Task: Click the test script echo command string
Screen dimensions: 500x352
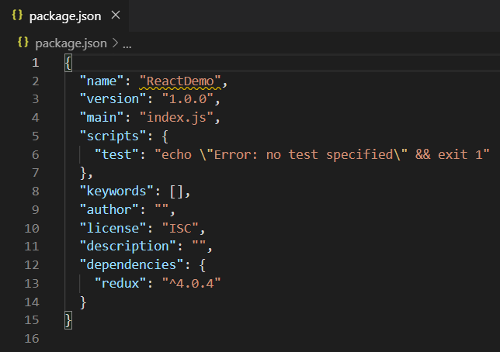Action: click(323, 154)
